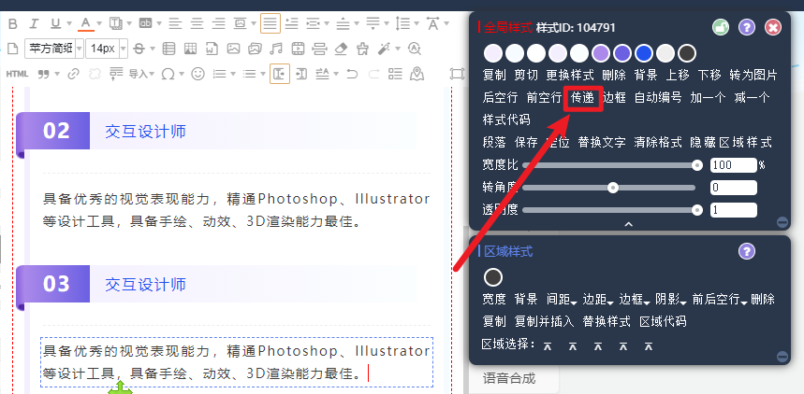Insert a table via table icon

click(x=168, y=49)
